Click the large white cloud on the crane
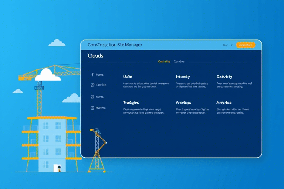 coord(48,75)
